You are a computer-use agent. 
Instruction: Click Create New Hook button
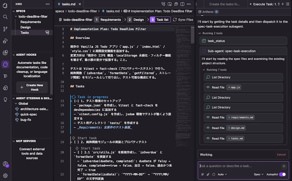click(32, 87)
